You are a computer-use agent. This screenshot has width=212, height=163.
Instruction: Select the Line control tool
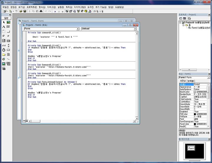click(8, 59)
